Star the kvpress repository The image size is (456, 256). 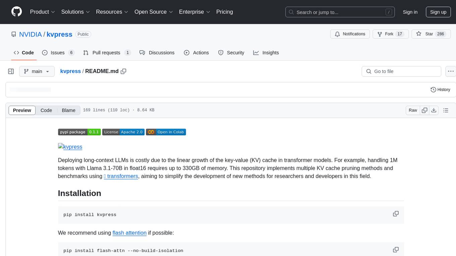pyautogui.click(x=431, y=34)
